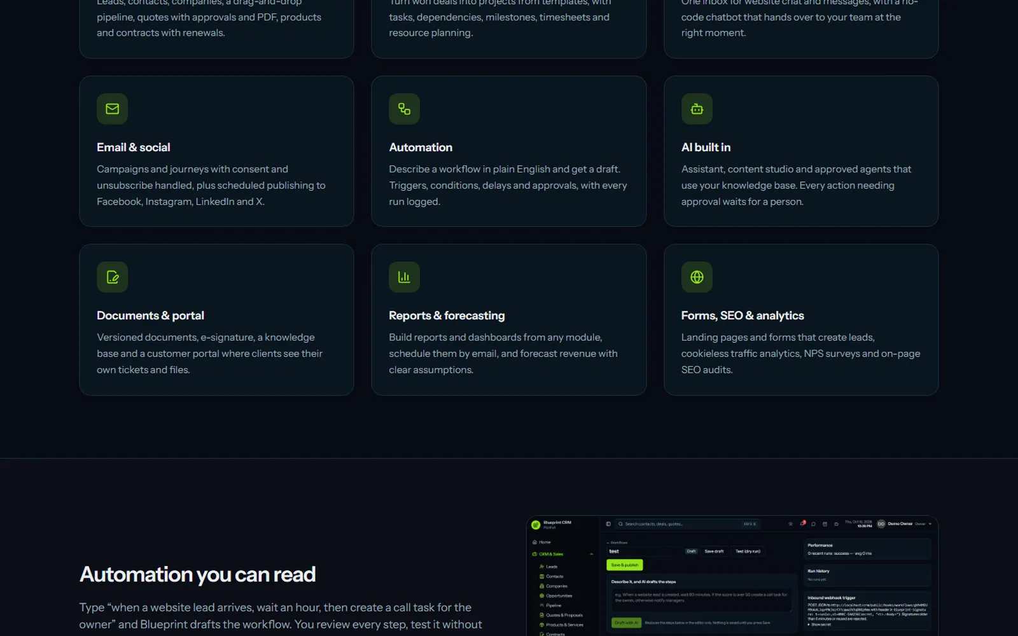1018x636 pixels.
Task: Click the workflow icon on Automation card
Action: [404, 109]
